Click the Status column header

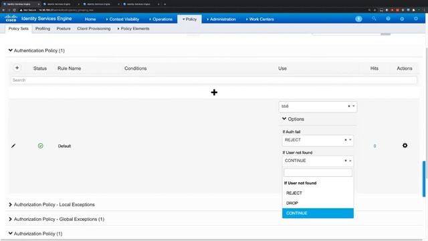click(40, 68)
